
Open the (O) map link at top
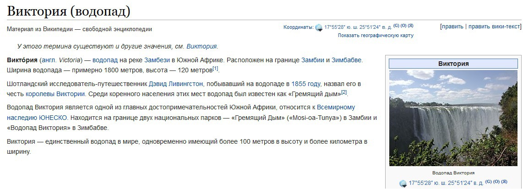click(403, 26)
